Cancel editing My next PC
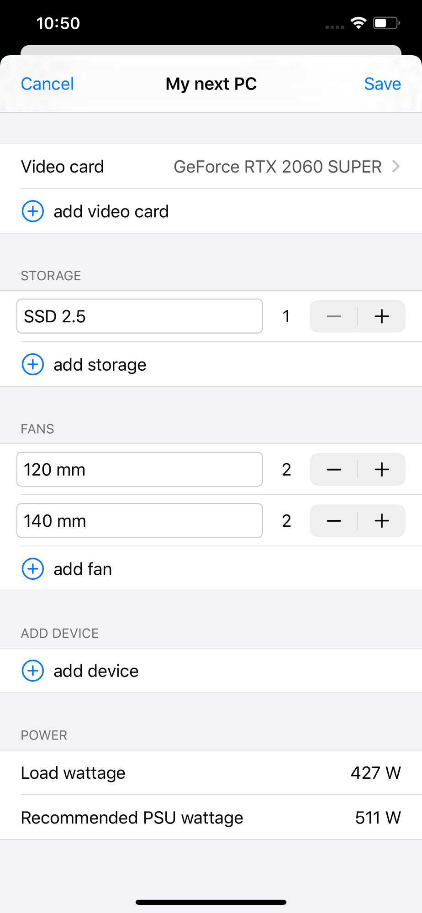 [x=47, y=84]
